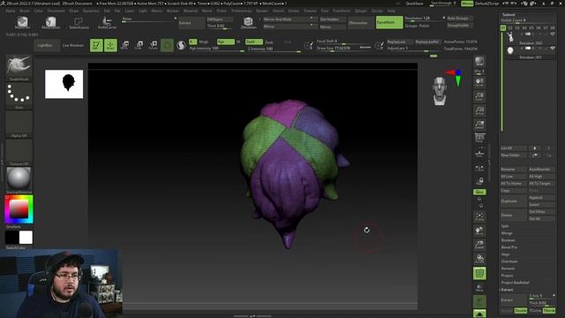
Task: Click the camera view head gizmo
Action: click(440, 91)
